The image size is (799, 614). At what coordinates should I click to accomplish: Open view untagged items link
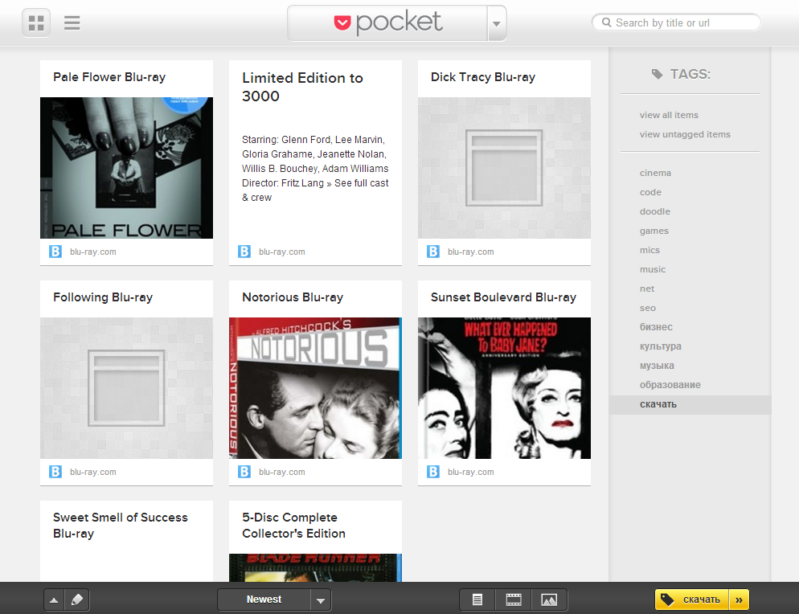pos(685,134)
